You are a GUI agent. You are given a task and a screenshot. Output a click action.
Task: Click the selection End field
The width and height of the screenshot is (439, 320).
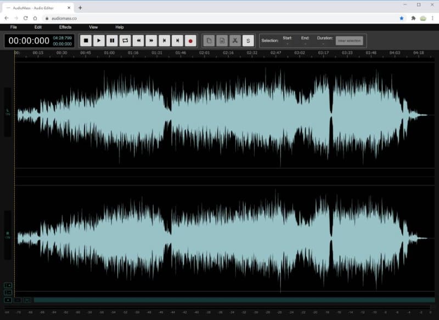tap(305, 41)
